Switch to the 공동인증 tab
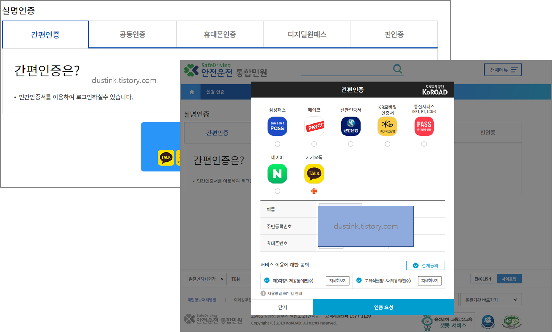Viewport: 552px width, 332px height. point(132,34)
